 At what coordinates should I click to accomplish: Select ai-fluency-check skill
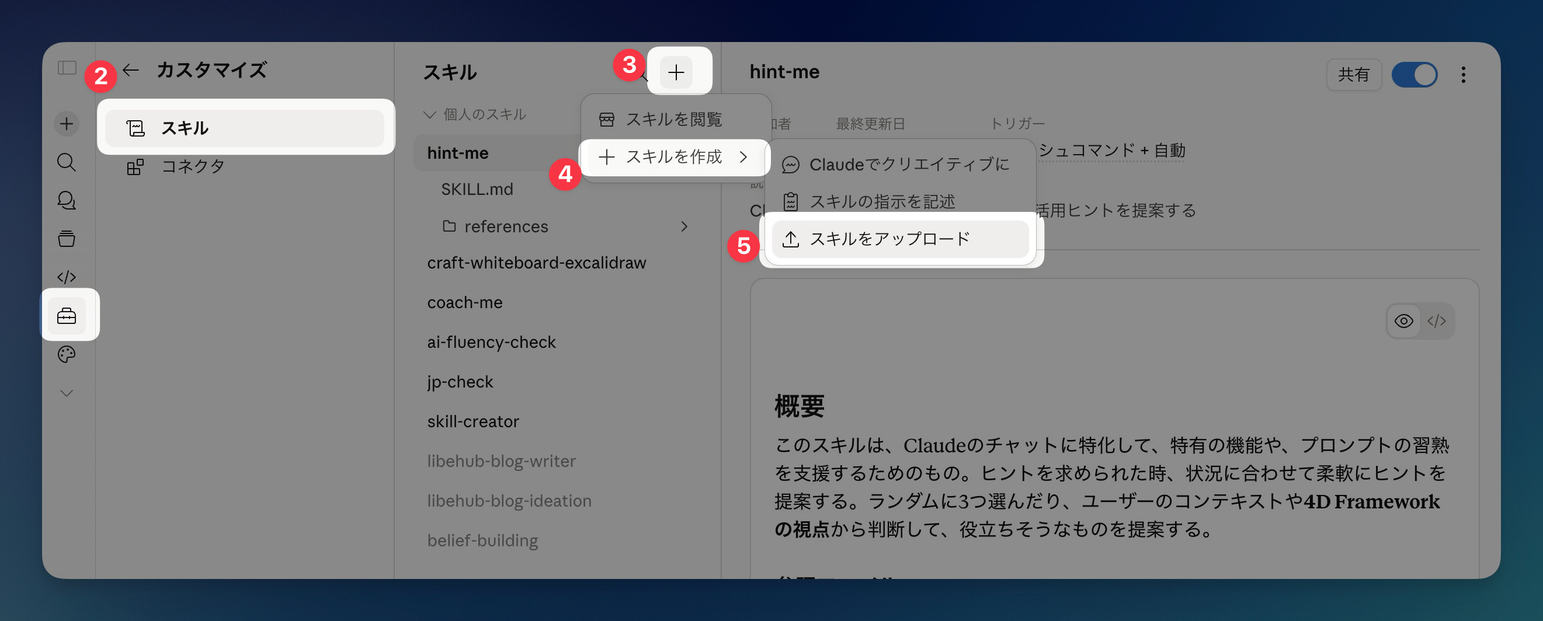(x=491, y=342)
